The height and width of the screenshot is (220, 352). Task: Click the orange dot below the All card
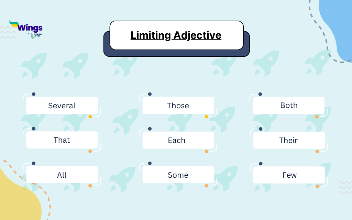(x=90, y=186)
